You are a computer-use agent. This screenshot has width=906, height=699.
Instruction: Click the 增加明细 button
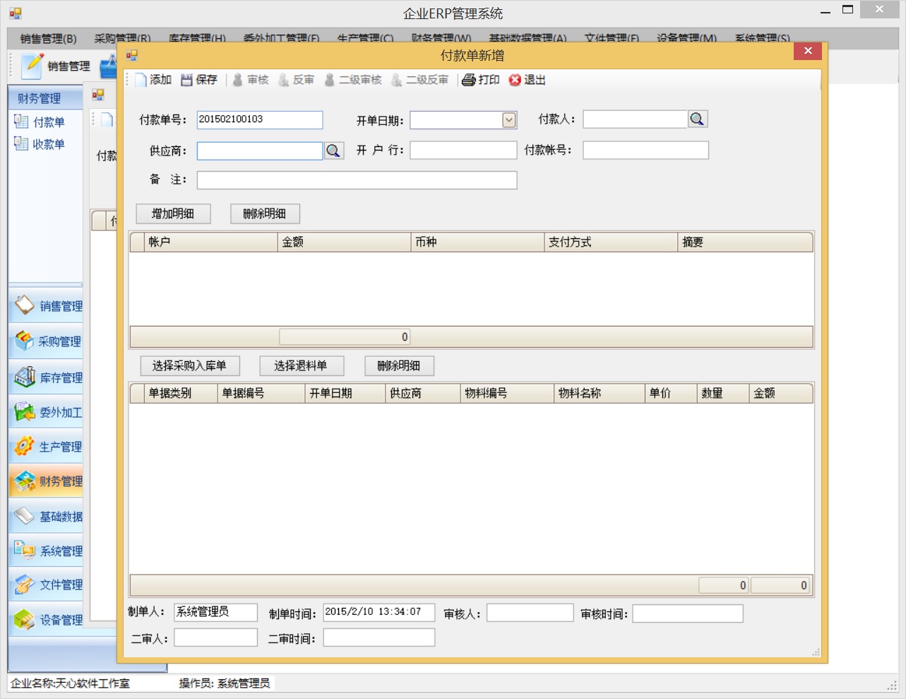[173, 213]
